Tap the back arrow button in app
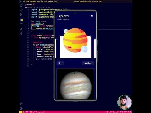This screenshot has height=113, width=151. coord(60,63)
